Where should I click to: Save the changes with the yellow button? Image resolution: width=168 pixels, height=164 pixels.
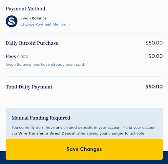point(84,150)
